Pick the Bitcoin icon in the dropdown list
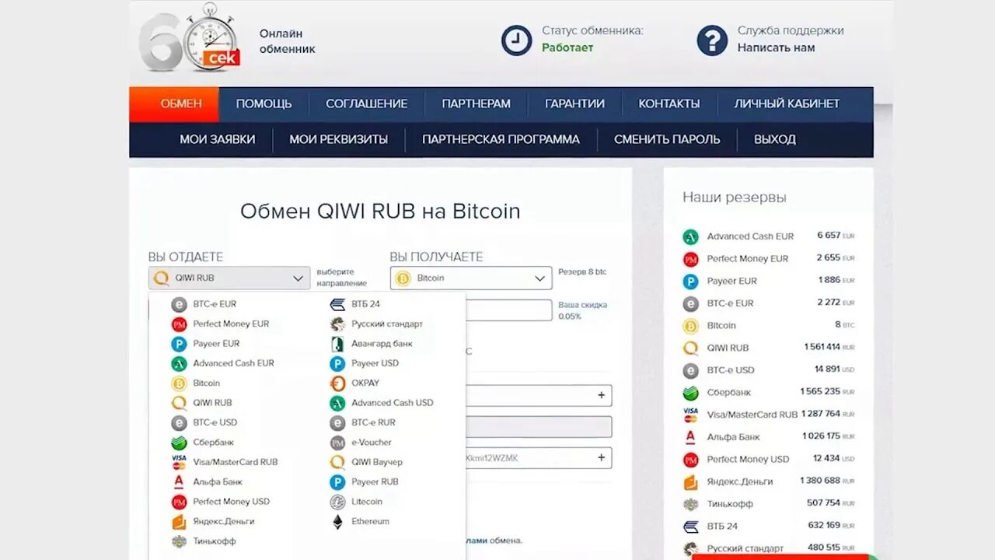The height and width of the screenshot is (560, 995). click(179, 383)
